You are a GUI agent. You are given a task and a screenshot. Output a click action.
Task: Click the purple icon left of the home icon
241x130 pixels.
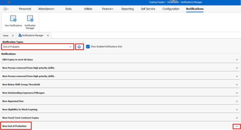tap(3, 2)
